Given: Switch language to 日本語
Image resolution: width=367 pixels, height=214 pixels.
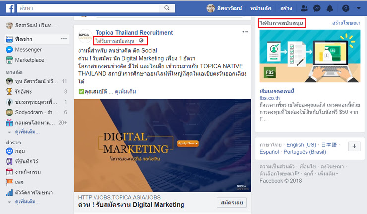Looking at the screenshot, I should click(329, 145).
